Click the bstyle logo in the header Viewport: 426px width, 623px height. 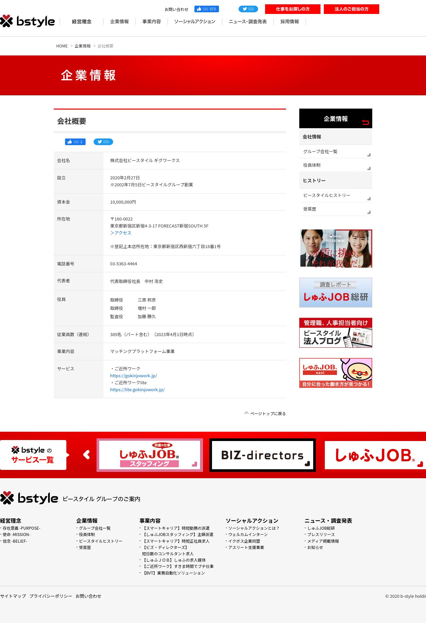coord(28,21)
